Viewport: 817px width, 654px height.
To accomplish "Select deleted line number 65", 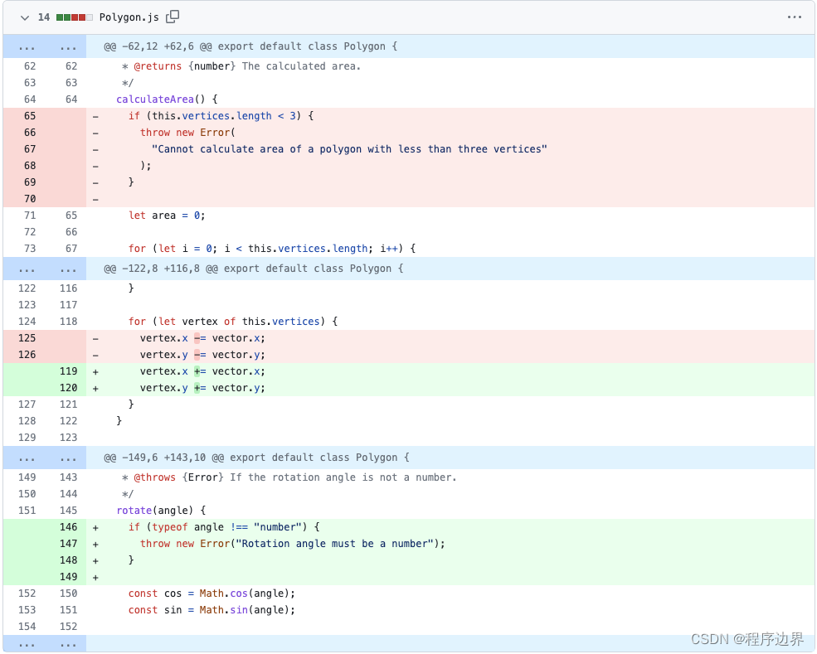I will [30, 116].
